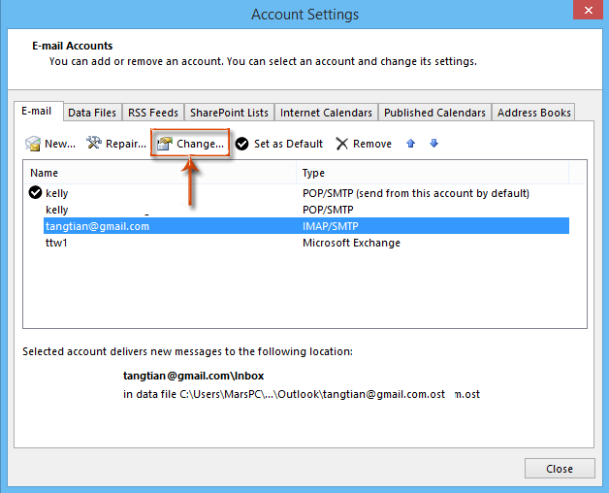
Task: Click the tangtian@gmail.com\Inbox location text
Action: point(193,376)
